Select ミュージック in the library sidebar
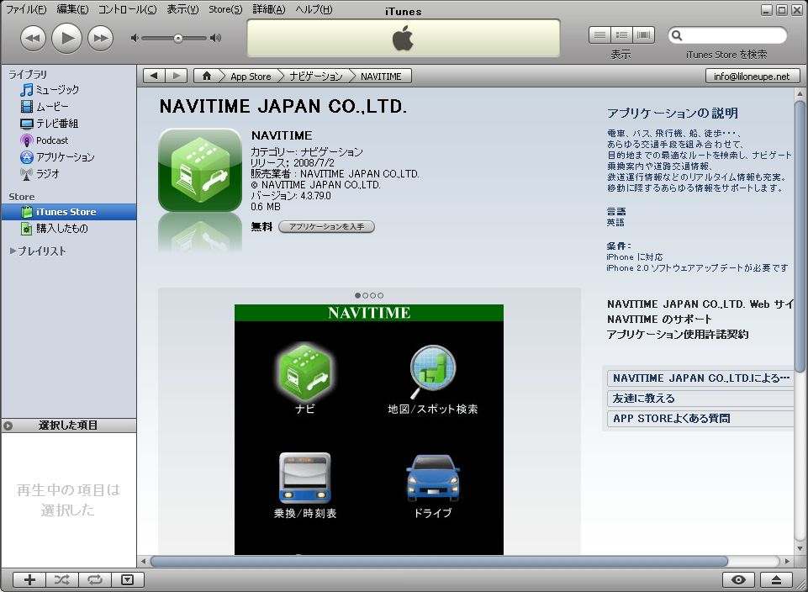The image size is (808, 592). [57, 90]
